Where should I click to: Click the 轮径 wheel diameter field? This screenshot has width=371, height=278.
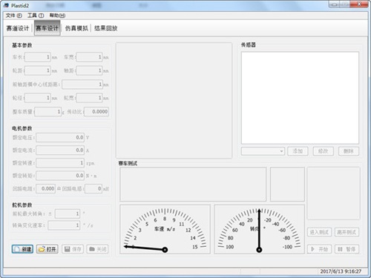[38, 98]
